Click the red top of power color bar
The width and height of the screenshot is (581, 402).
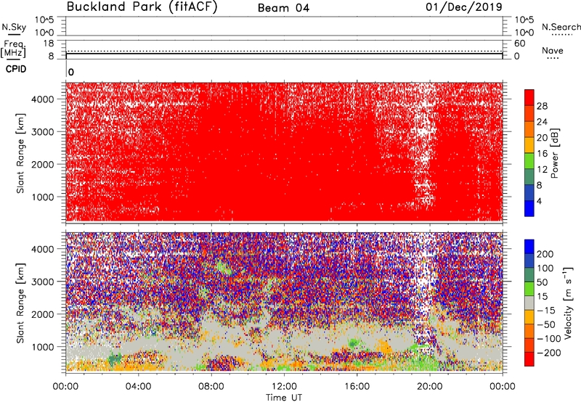tap(529, 97)
